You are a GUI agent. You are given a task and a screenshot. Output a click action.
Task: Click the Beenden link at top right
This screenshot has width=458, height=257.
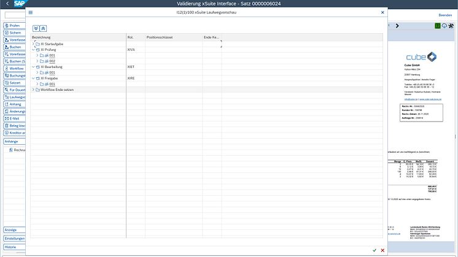(x=445, y=15)
